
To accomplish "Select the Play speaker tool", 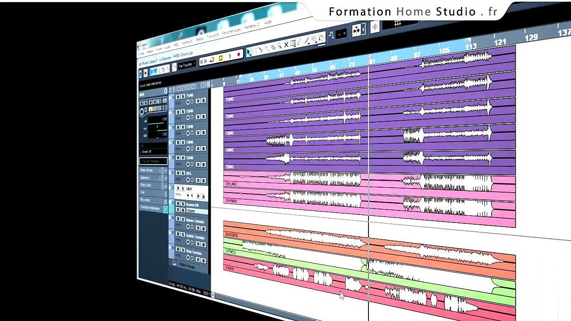I will [314, 40].
